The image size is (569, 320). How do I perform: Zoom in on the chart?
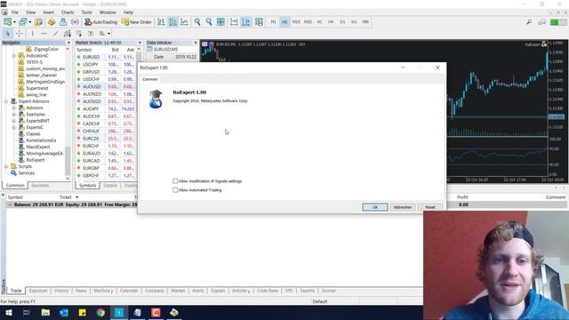pos(197,22)
